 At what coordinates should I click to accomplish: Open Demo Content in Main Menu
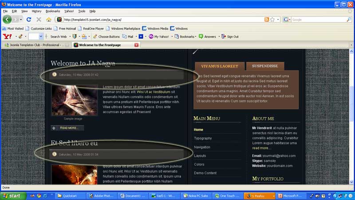click(205, 173)
